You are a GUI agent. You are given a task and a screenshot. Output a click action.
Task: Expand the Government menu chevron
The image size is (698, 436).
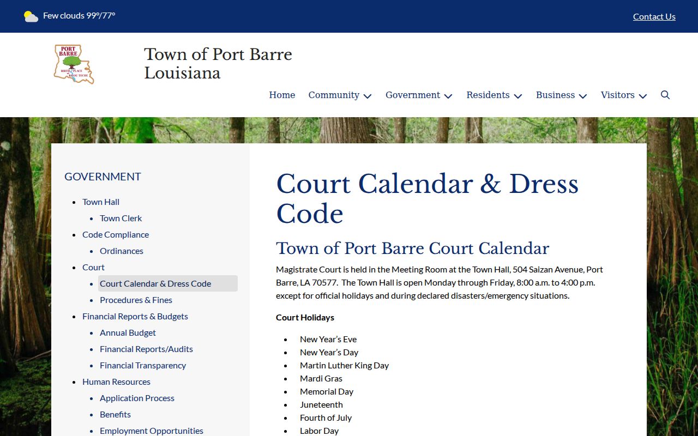(x=448, y=96)
